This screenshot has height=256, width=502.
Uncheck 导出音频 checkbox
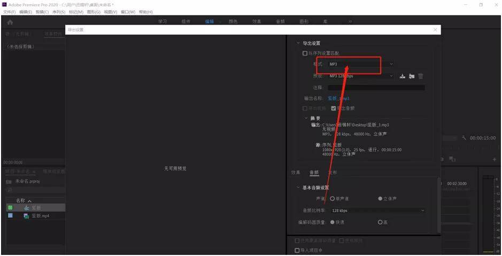pyautogui.click(x=333, y=108)
